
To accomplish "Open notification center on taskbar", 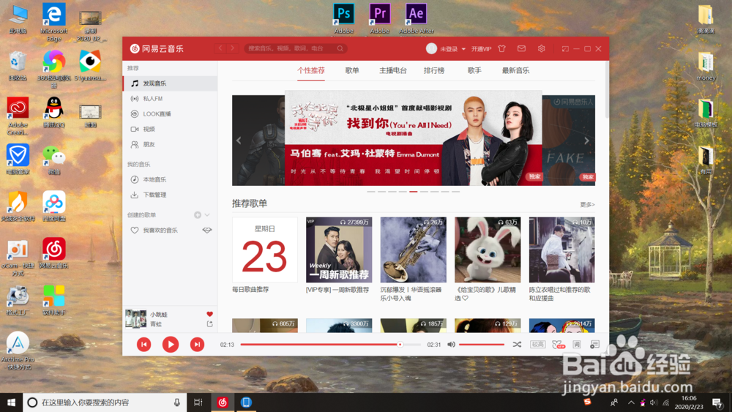I will coord(717,402).
